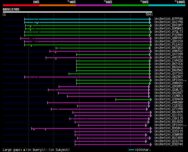
Task: Click the yellow gap marker under A9SYE0 alignment
Action: (56, 59)
